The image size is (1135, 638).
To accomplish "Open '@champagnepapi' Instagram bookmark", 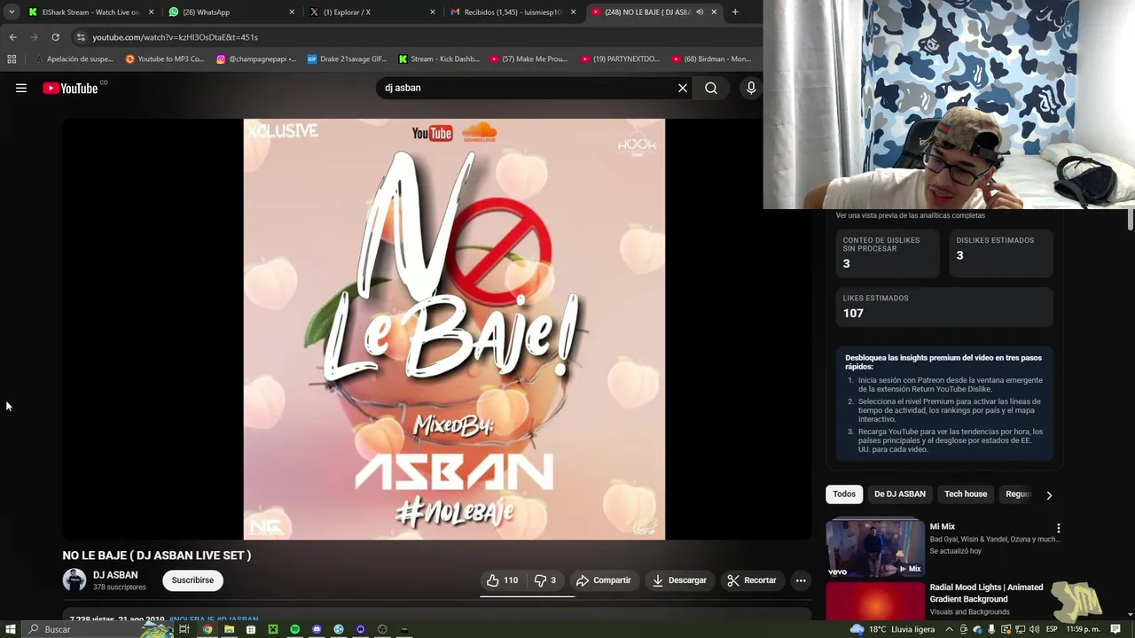I will tap(257, 59).
